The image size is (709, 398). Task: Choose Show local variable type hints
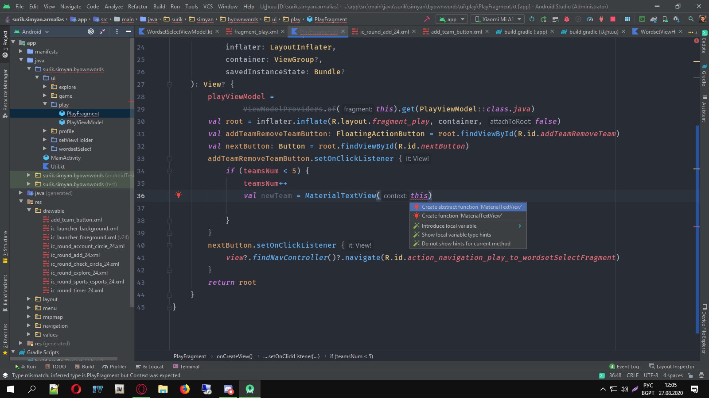coord(468,235)
